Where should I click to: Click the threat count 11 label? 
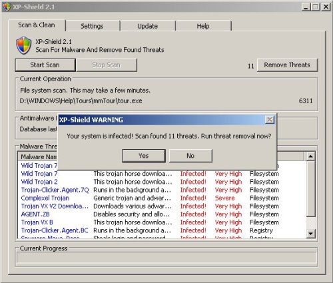[x=251, y=66]
